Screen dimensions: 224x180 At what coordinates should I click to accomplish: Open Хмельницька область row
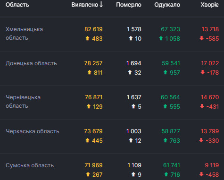(112, 34)
